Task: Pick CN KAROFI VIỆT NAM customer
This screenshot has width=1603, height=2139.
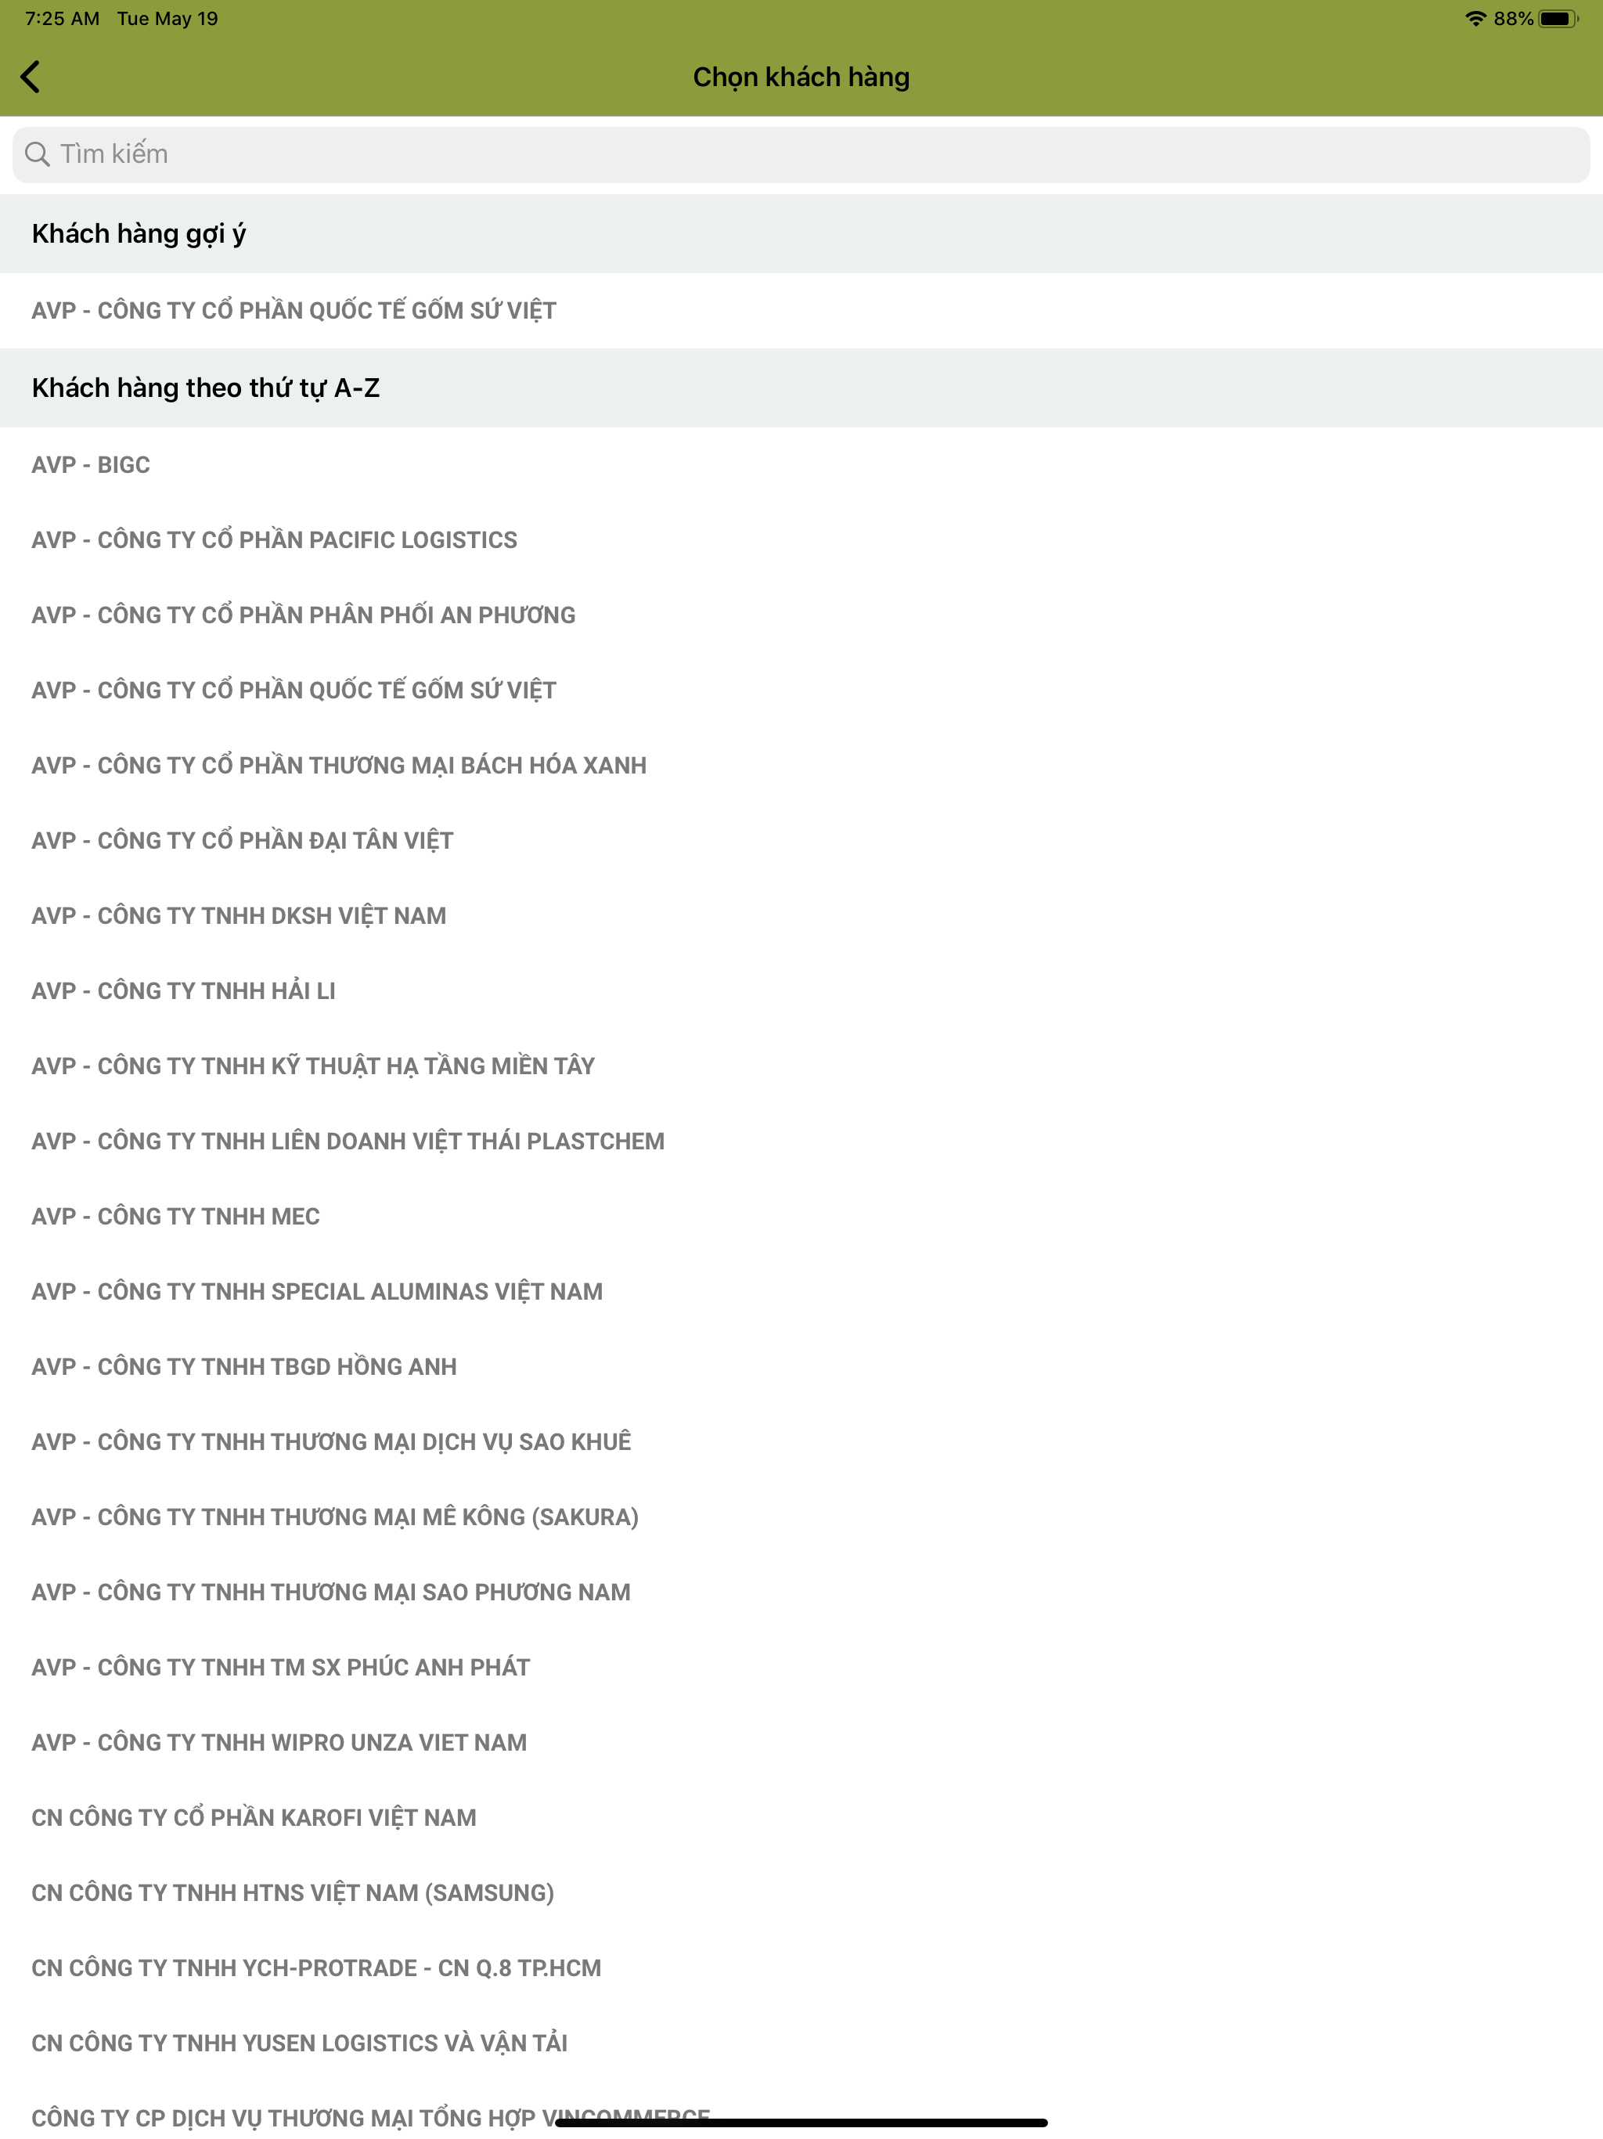Action: tap(801, 1818)
